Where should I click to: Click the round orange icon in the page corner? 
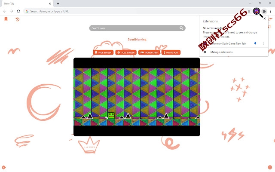coord(270,167)
